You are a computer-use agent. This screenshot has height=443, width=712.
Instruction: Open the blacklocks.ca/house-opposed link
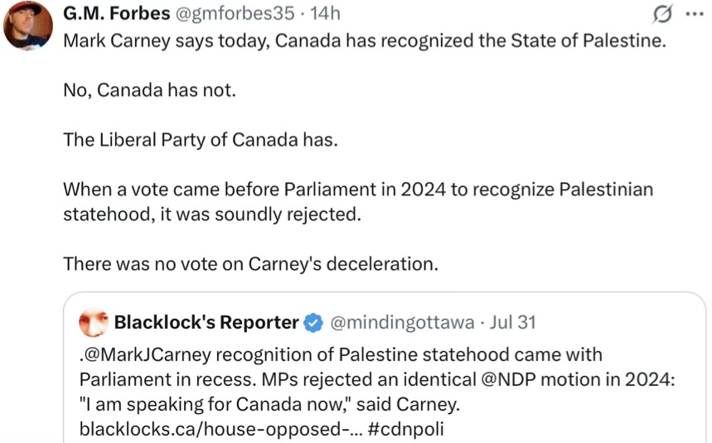220,428
